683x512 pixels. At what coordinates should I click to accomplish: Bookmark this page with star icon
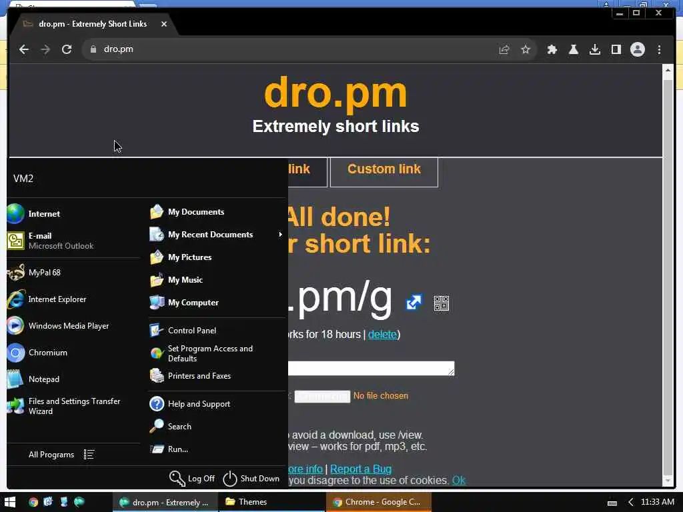click(526, 49)
